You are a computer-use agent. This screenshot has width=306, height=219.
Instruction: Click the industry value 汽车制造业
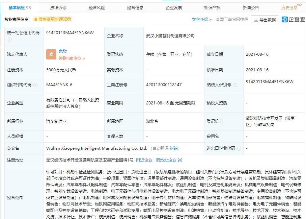tap(56, 121)
